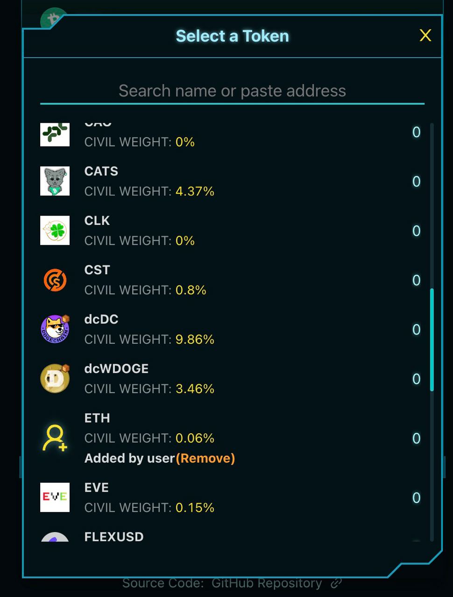Viewport: 453px width, 597px height.
Task: Remove the user-added ETH token
Action: point(205,458)
